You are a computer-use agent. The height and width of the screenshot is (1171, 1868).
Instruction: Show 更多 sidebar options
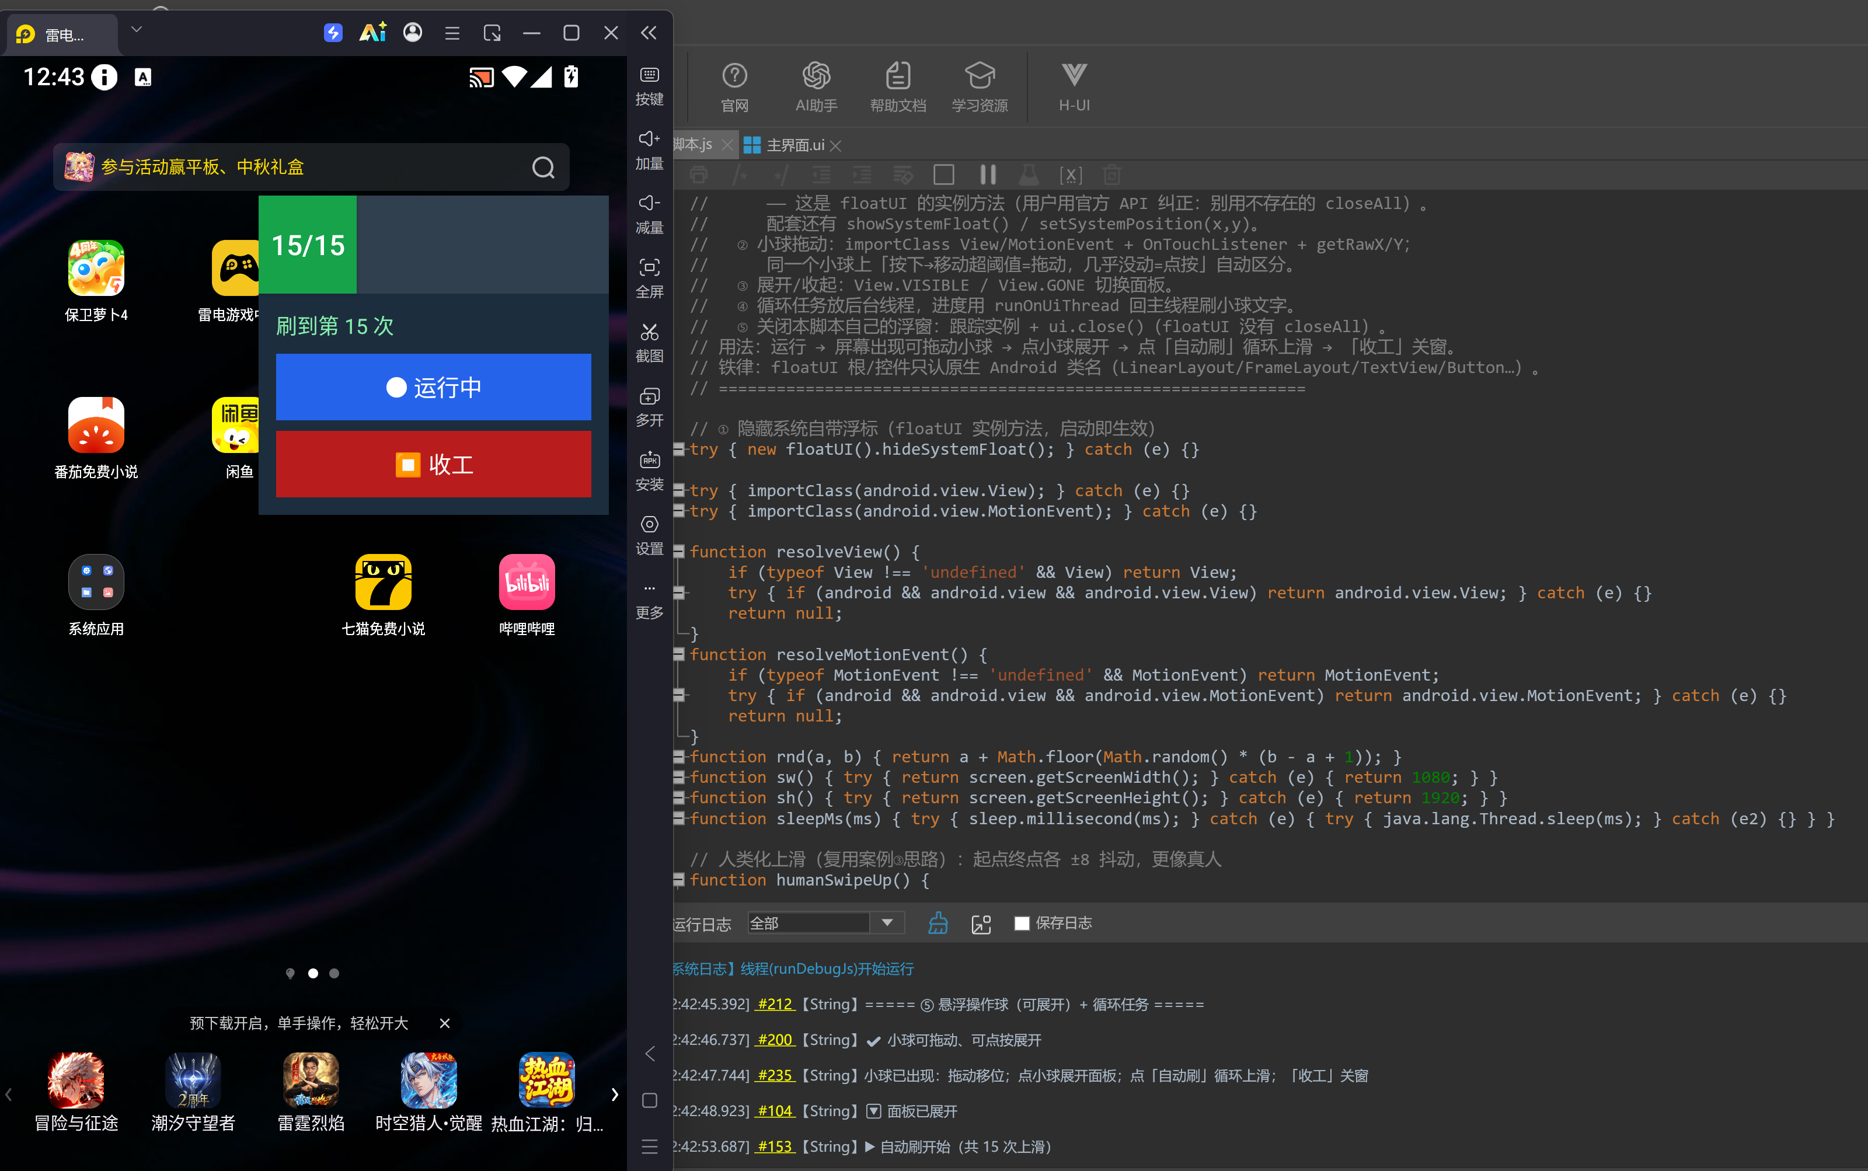pos(649,601)
